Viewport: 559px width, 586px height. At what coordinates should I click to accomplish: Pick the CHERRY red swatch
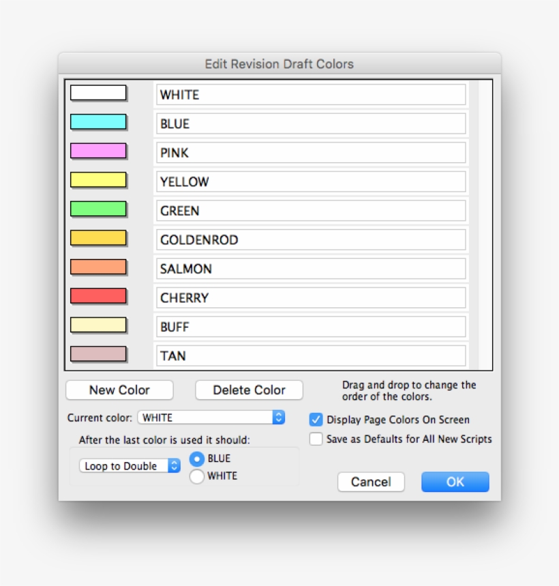pyautogui.click(x=98, y=296)
